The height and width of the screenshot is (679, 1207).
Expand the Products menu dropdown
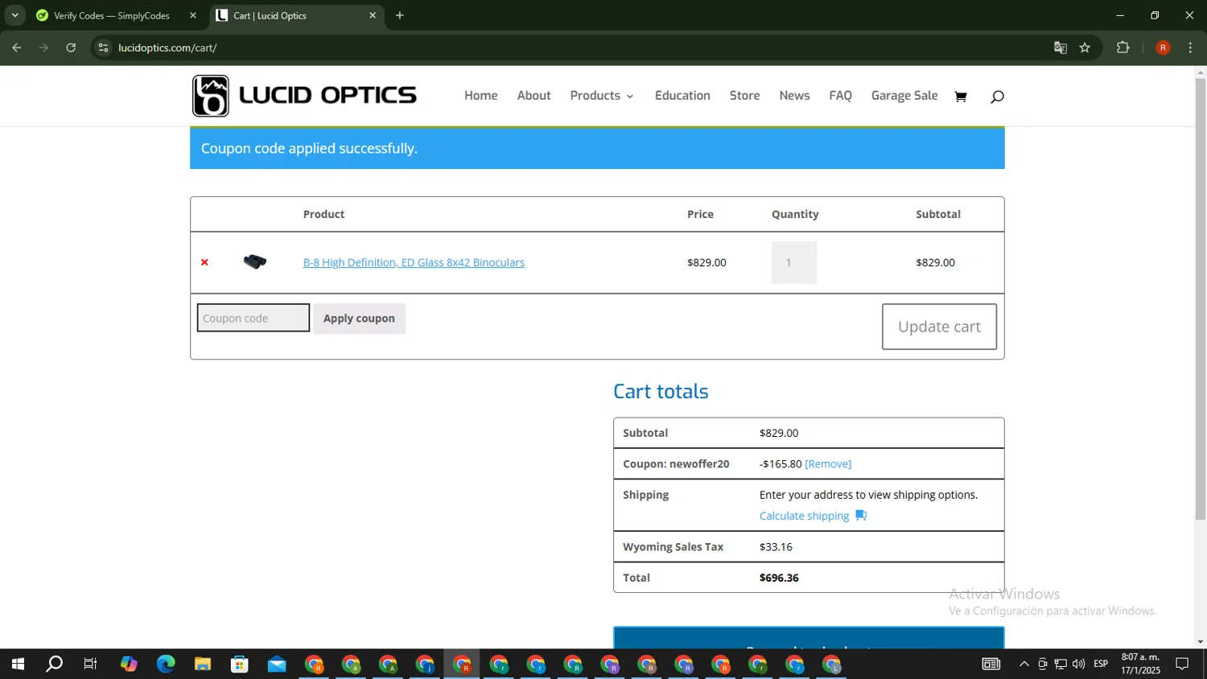coord(602,96)
